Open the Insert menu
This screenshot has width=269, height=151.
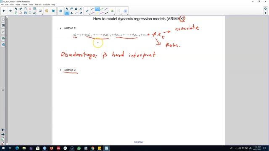pos(18,5)
